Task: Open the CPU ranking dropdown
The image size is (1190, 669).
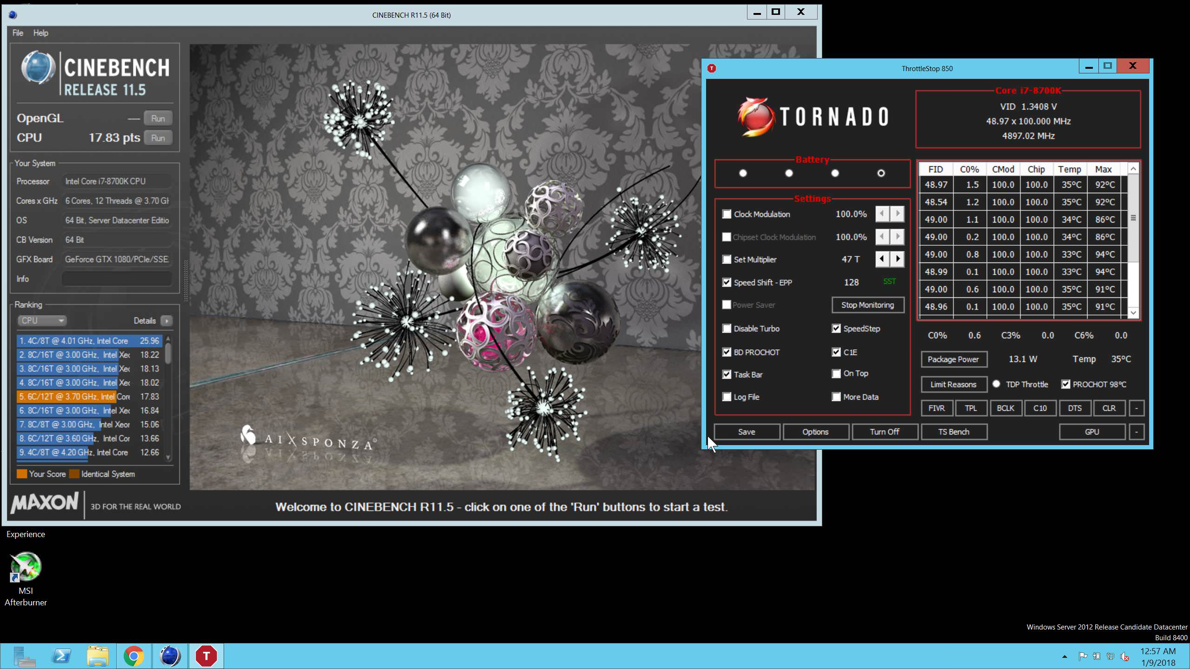Action: 42,321
